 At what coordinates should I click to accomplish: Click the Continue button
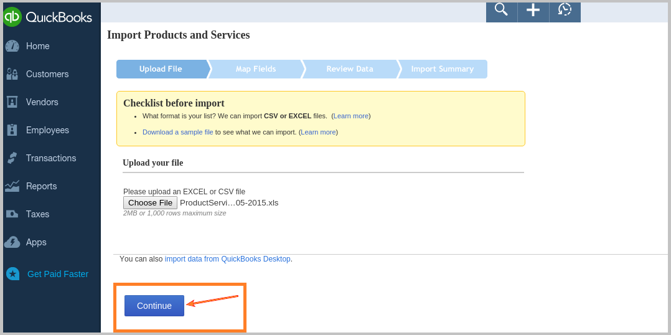coord(154,306)
